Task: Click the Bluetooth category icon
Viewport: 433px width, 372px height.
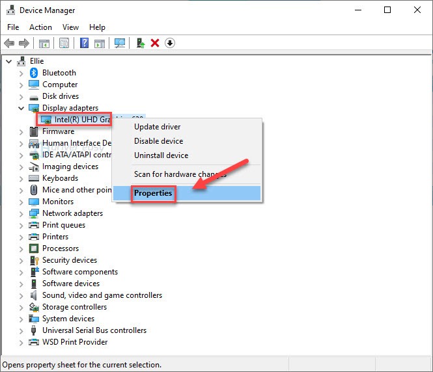Action: click(x=34, y=73)
